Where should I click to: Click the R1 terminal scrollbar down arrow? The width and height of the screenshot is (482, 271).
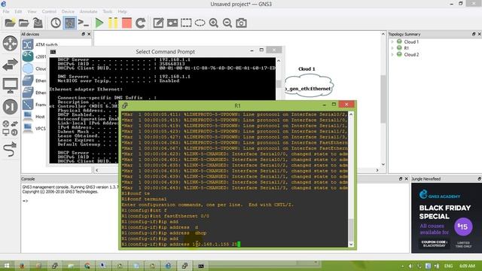[351, 244]
